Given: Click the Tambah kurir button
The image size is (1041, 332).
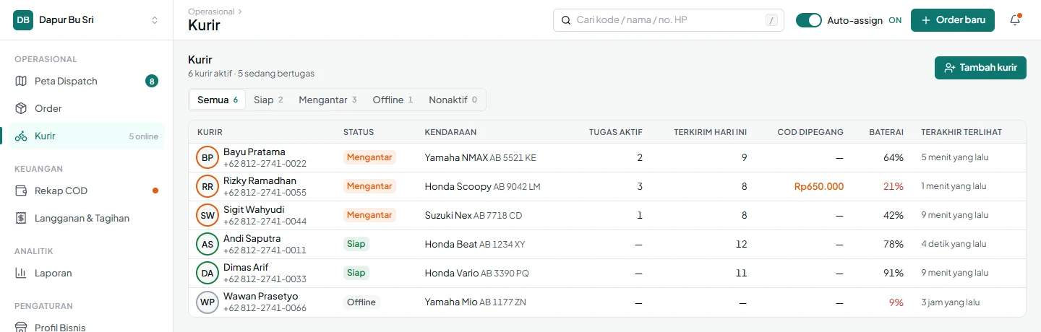Looking at the screenshot, I should (x=980, y=68).
